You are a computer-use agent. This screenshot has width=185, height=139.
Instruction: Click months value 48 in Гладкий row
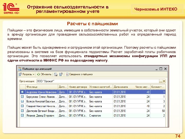[x=148, y=106]
